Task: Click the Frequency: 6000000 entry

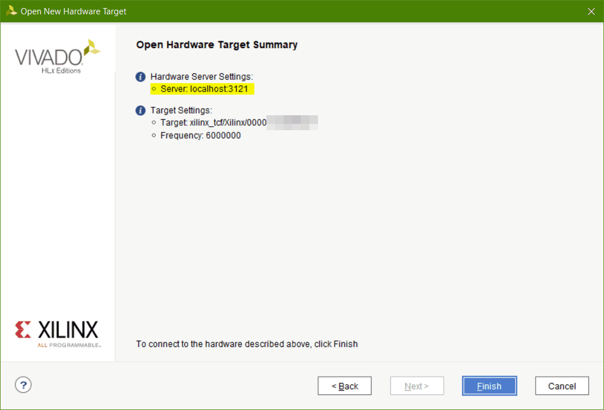Action: 200,136
